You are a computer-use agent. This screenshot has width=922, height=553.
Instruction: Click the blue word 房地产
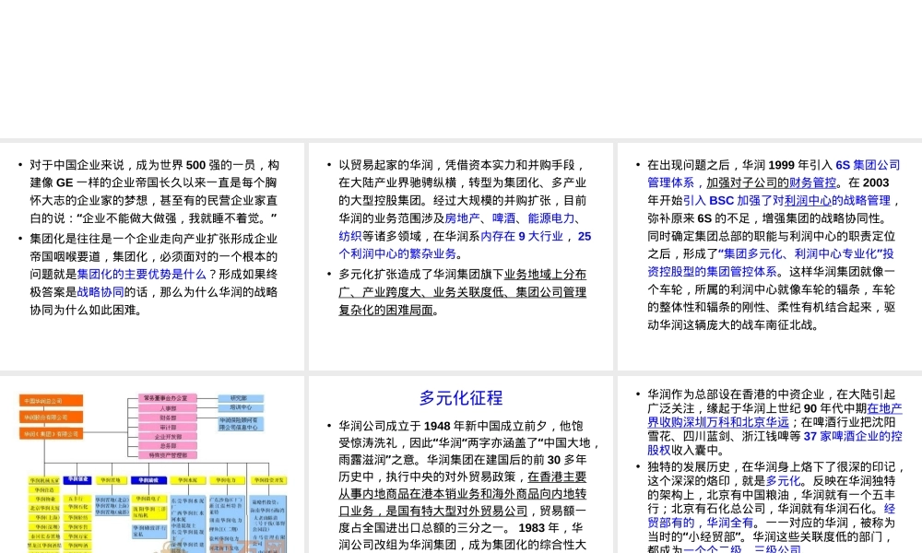(462, 218)
